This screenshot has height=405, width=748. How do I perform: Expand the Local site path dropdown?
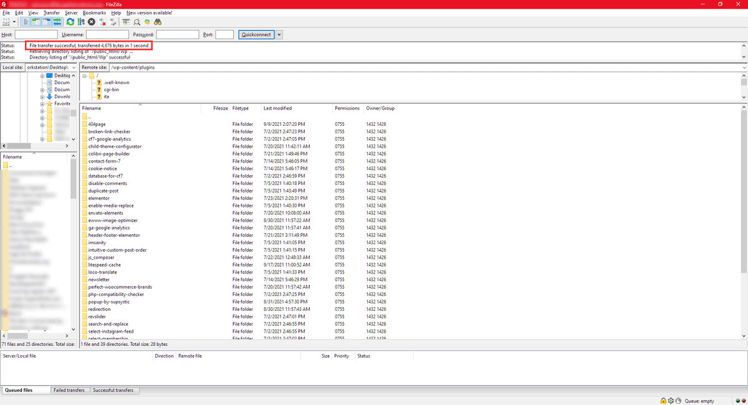(x=74, y=67)
